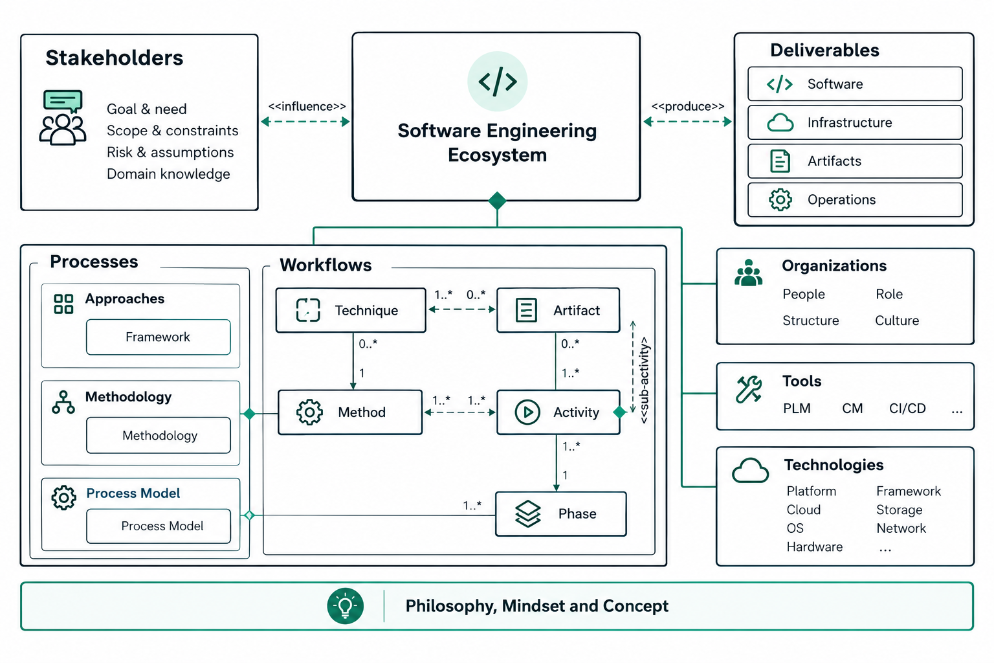Select "Storage" in the Technologies box
This screenshot has height=663, width=994.
pos(900,510)
